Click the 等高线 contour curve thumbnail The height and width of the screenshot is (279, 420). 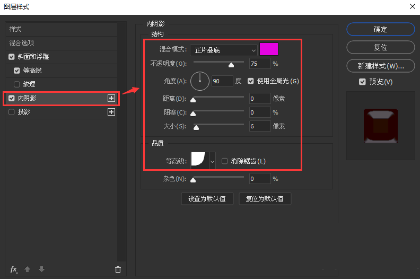click(x=200, y=160)
